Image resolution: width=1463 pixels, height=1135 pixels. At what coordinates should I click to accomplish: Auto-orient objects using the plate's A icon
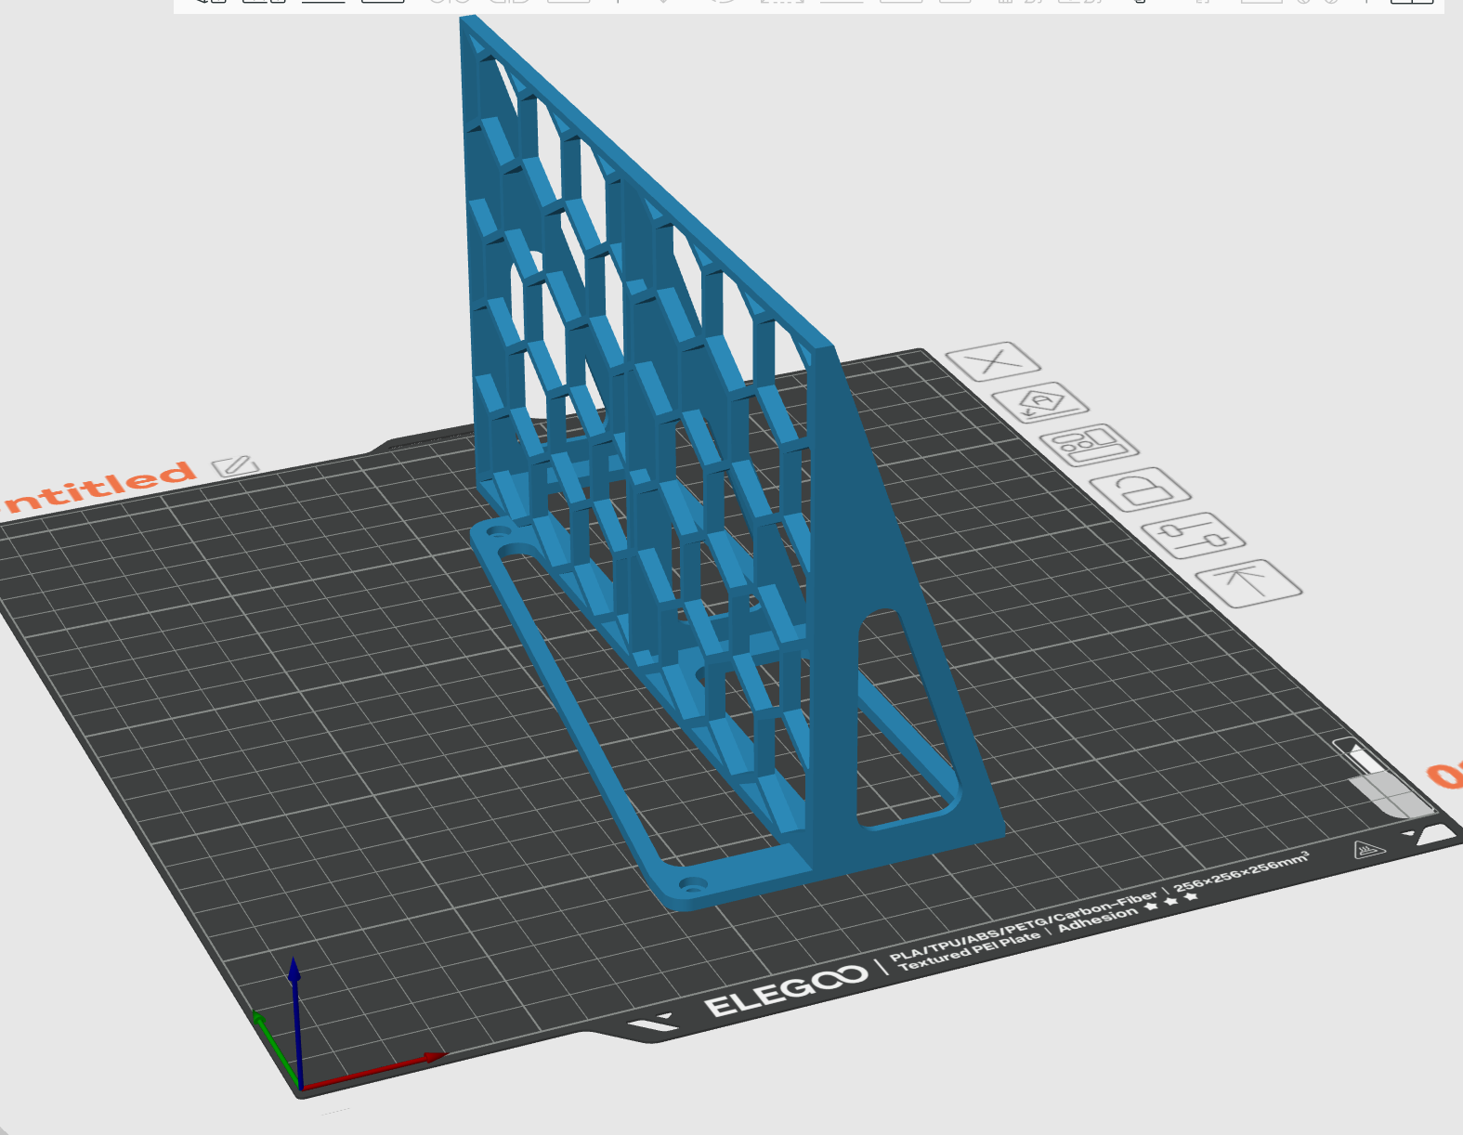coord(1040,403)
